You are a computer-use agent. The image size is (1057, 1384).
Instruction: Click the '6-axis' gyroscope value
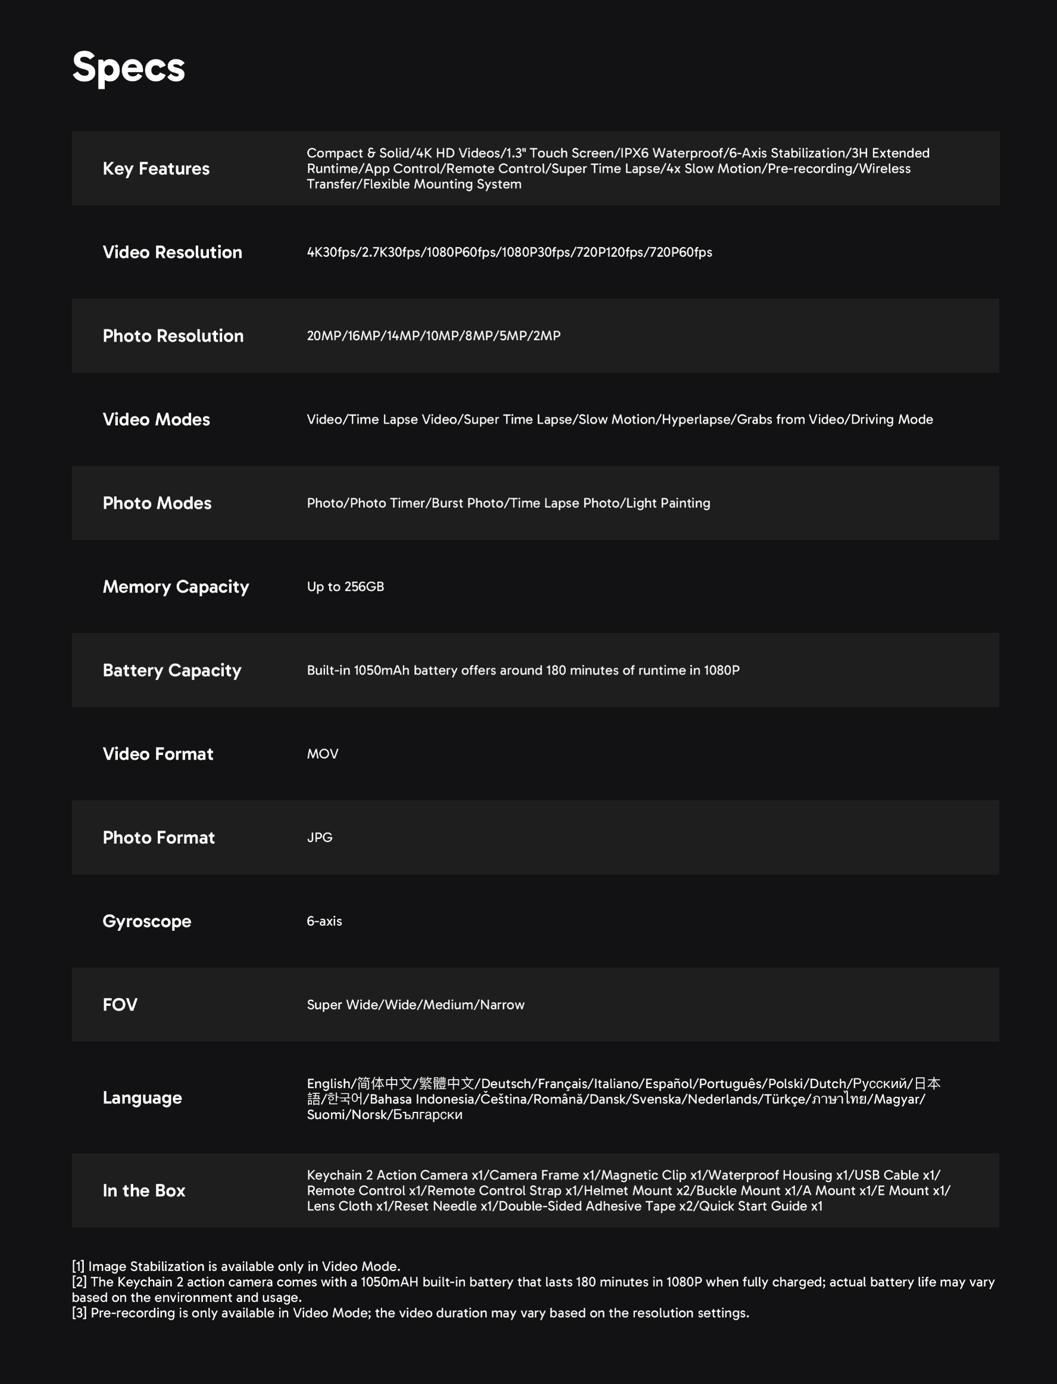pyautogui.click(x=324, y=921)
